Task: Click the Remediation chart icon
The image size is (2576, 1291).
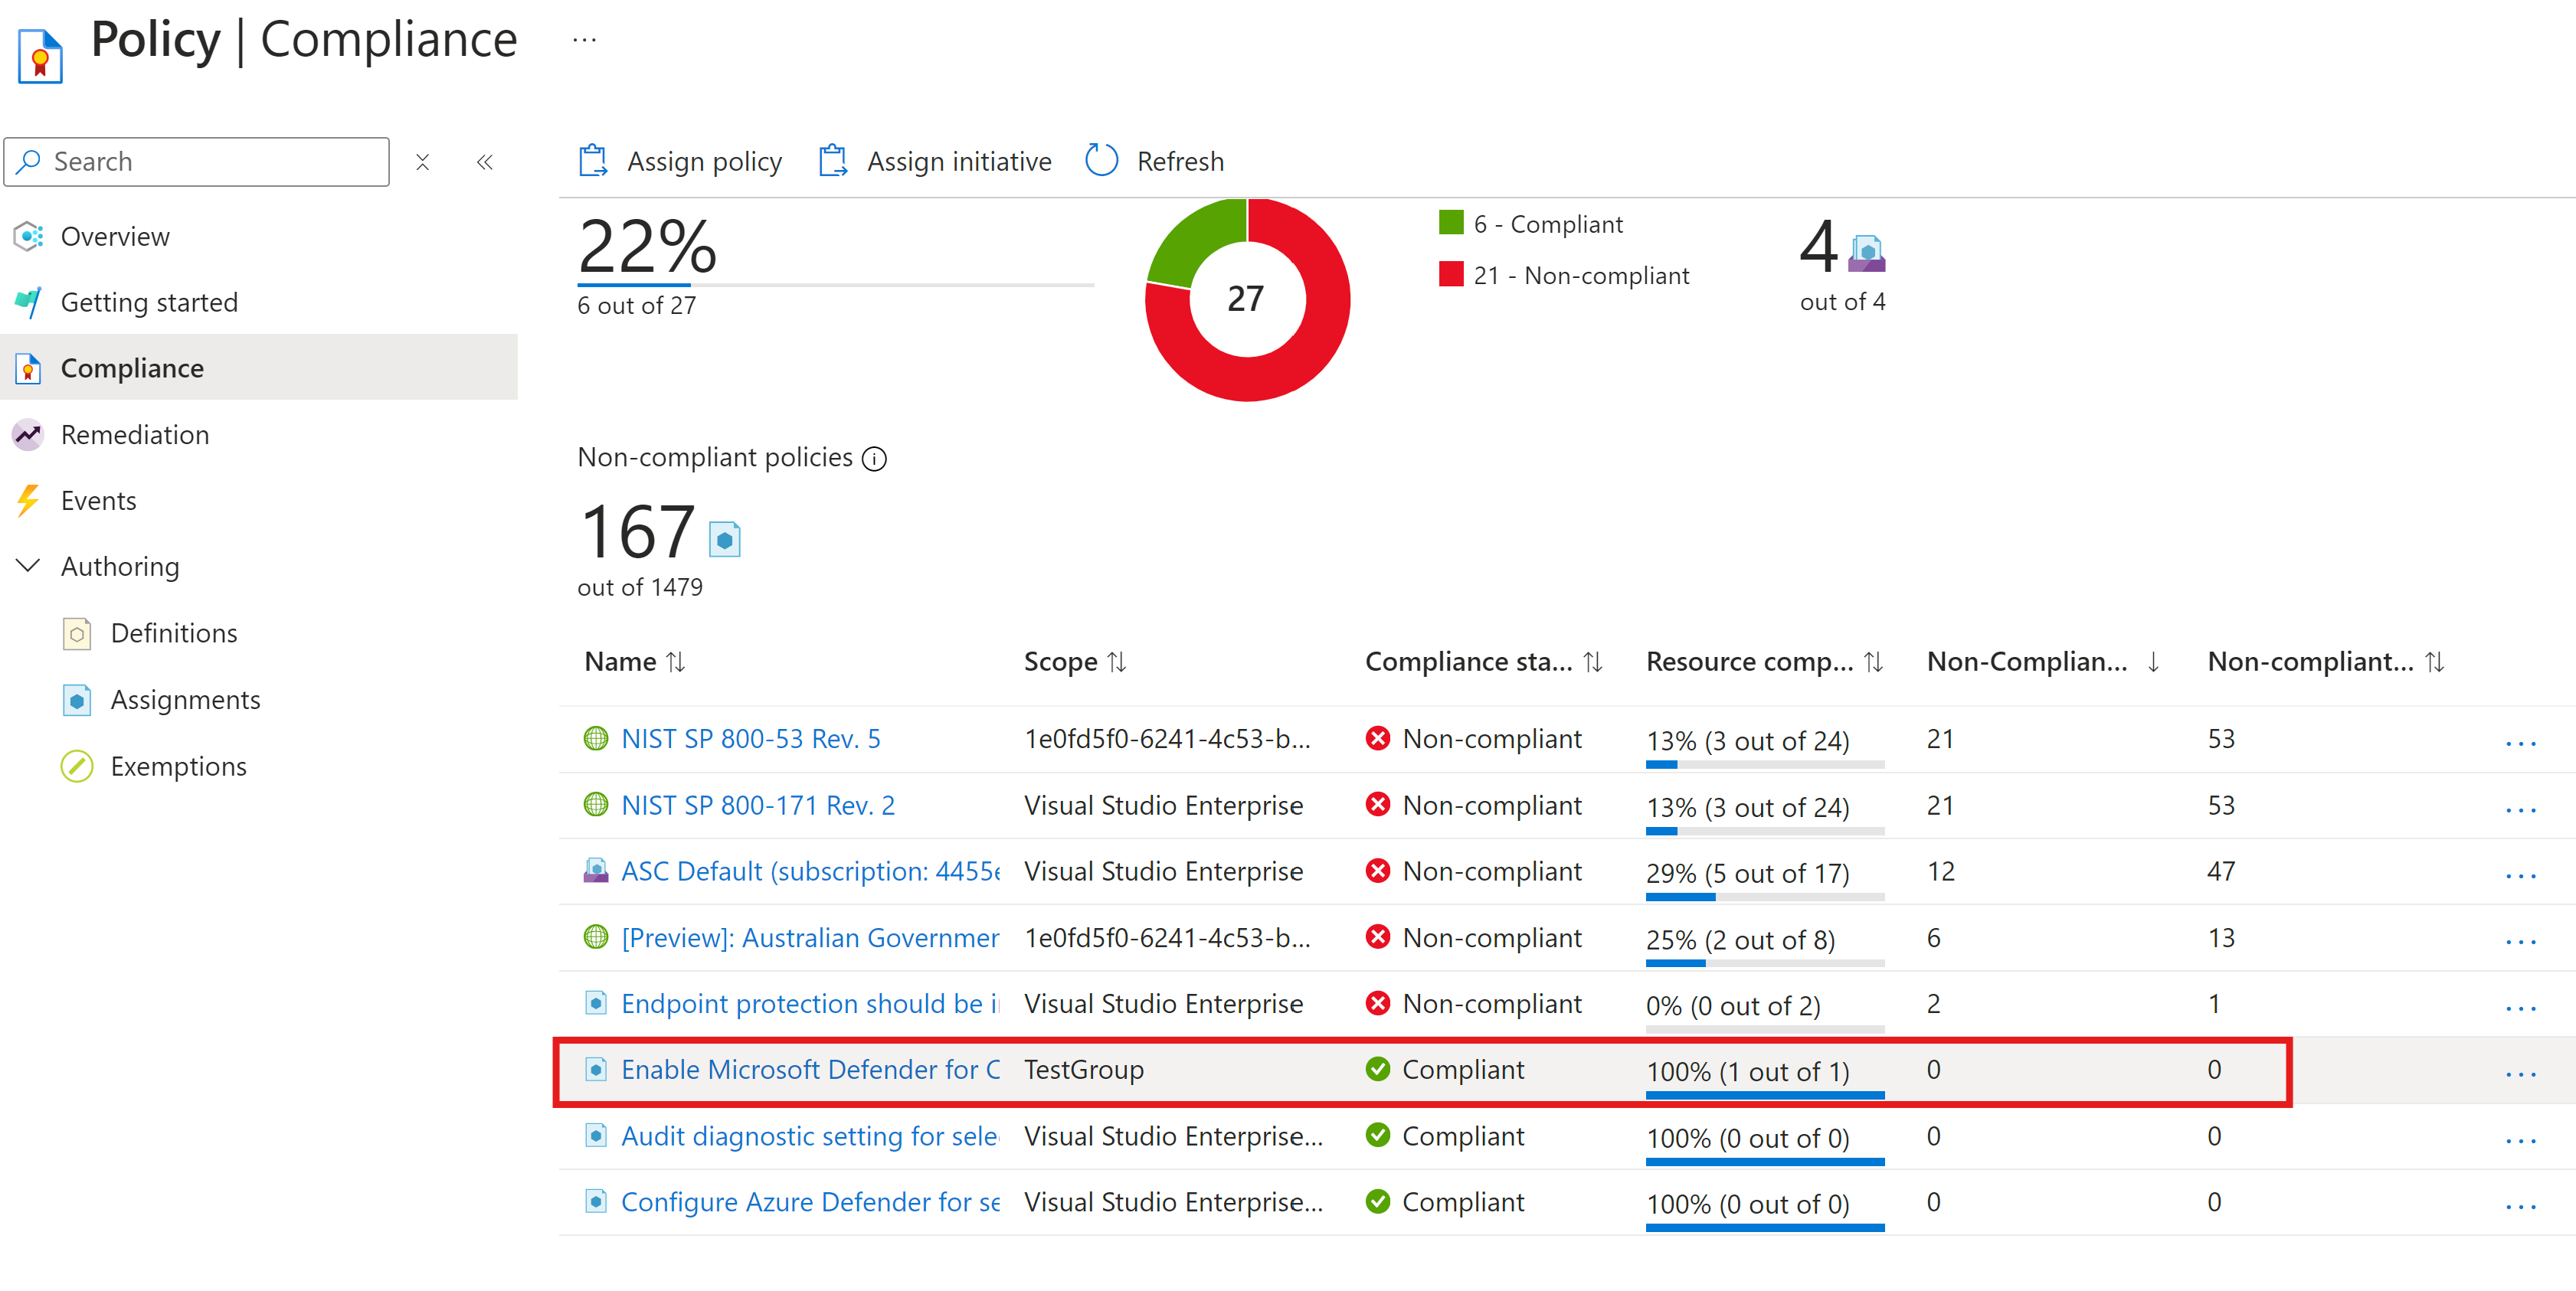Action: pos(28,435)
